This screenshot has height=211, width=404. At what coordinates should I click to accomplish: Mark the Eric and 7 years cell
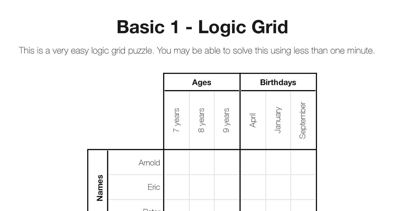click(177, 187)
